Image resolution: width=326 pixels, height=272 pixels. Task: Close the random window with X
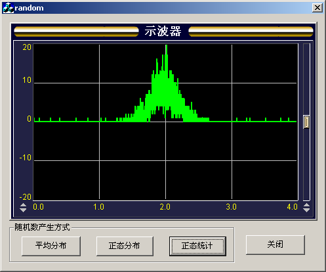317,8
